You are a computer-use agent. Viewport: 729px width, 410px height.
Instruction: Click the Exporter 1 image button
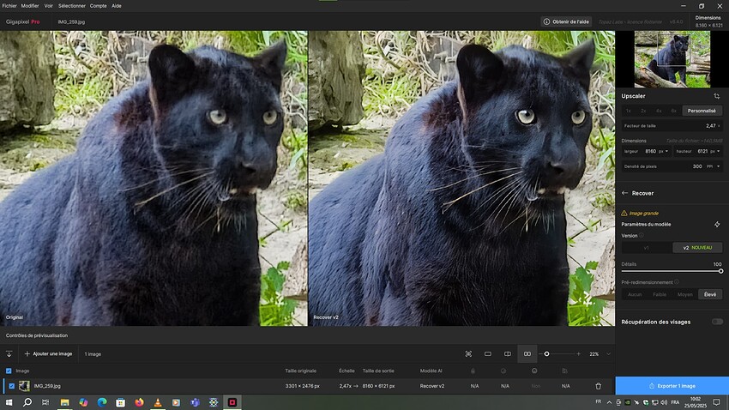point(672,386)
